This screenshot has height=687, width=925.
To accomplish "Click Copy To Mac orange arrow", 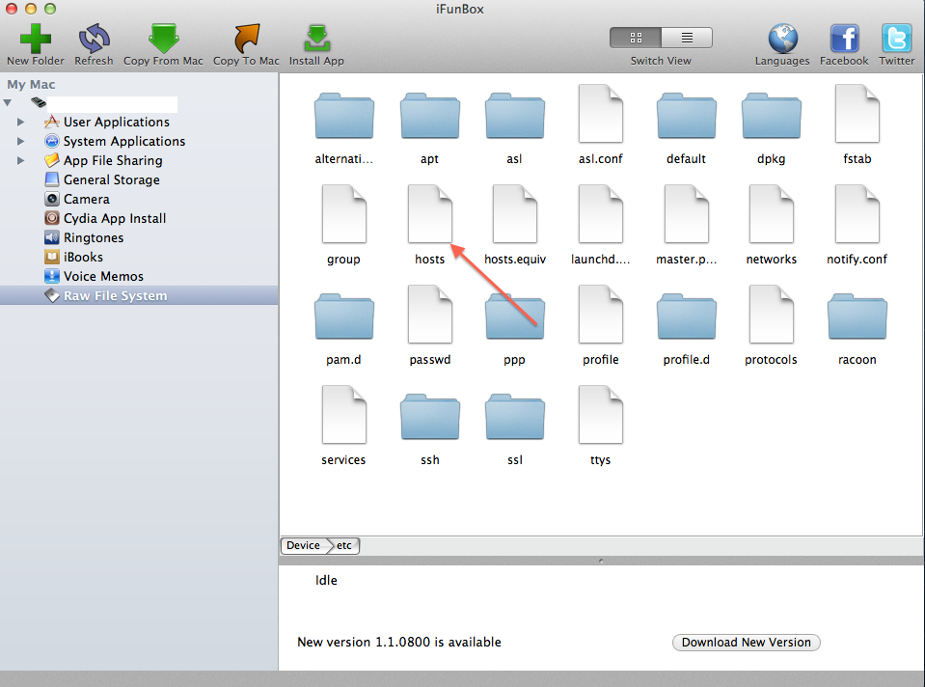I will point(246,39).
